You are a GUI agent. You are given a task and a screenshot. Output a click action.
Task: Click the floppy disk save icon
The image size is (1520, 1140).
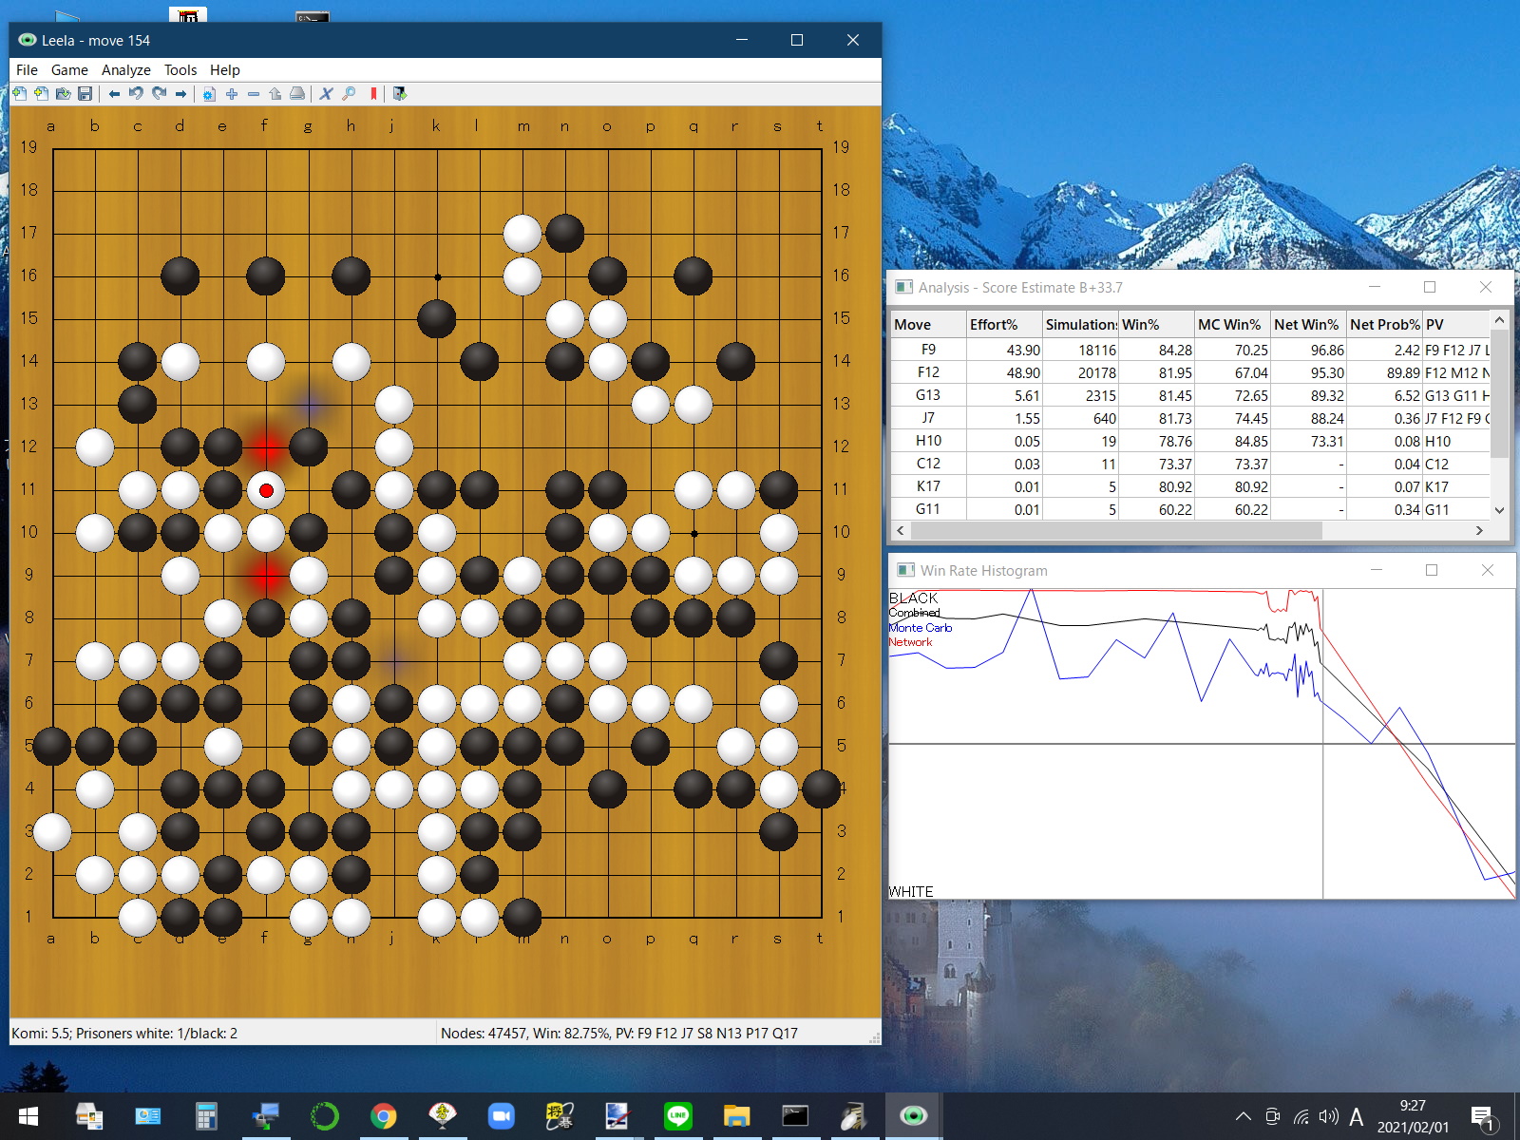coord(85,94)
